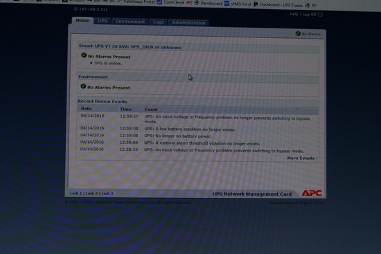
Task: Click the Environment No Alarms check icon
Action: [83, 87]
